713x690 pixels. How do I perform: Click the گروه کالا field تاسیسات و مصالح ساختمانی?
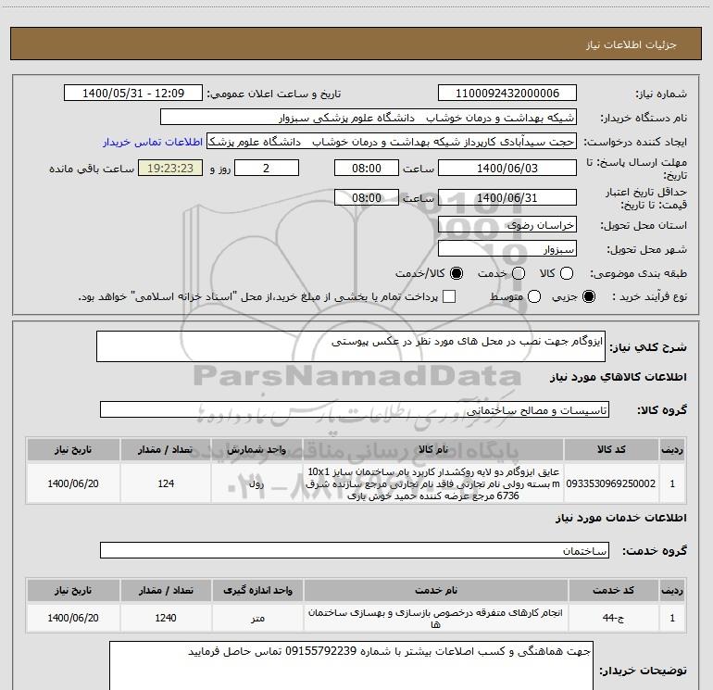(355, 409)
